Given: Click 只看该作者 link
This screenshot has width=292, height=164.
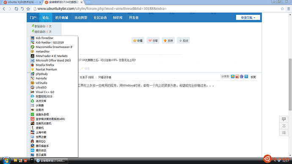Looking at the screenshot, I should [105, 77].
